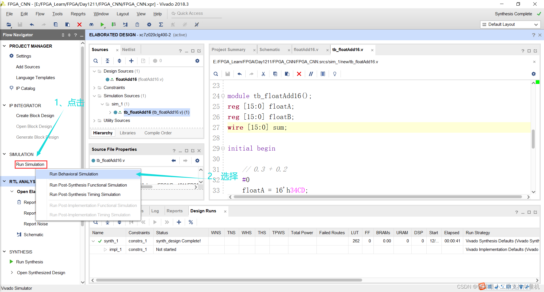
Task: Collapse the PROJECT MANAGER section
Action: tap(4, 46)
